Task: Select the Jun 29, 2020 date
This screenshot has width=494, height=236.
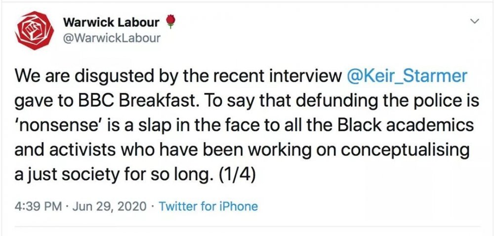Action: coord(112,206)
